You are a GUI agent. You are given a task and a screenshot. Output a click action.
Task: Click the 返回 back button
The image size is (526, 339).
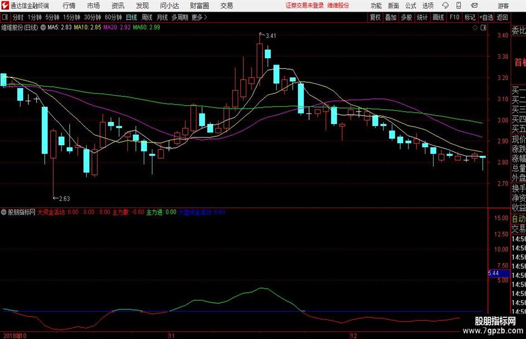coord(502,17)
